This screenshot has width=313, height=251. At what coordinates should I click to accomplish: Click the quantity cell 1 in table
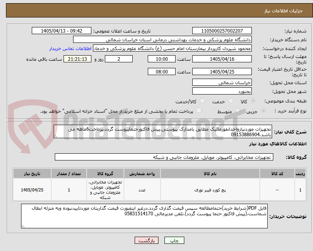coord(69,190)
